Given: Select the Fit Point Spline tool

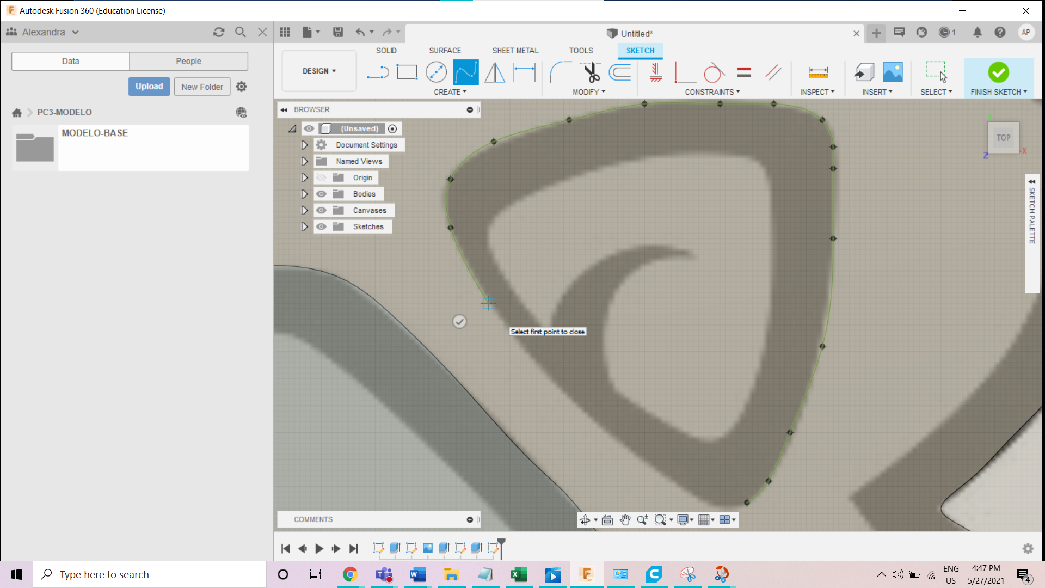Looking at the screenshot, I should point(465,72).
